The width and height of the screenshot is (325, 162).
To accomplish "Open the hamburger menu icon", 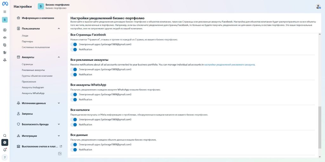I will click(5, 12).
